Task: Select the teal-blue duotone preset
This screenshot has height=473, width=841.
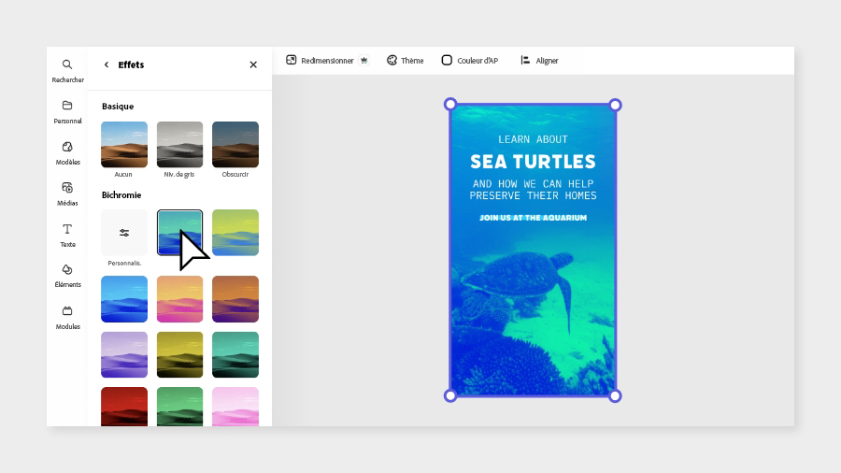Action: pos(179,233)
